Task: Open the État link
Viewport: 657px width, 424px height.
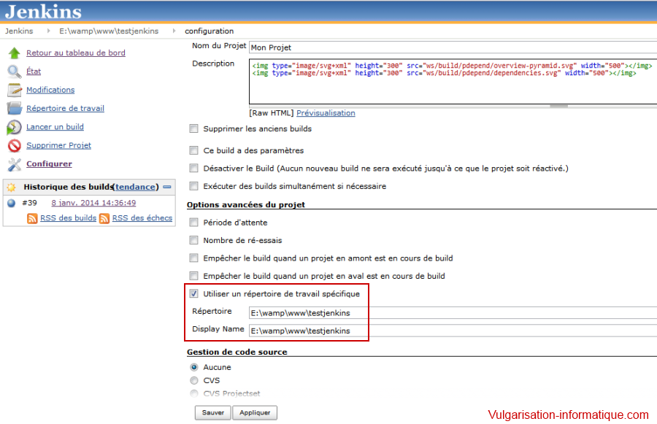Action: [34, 72]
